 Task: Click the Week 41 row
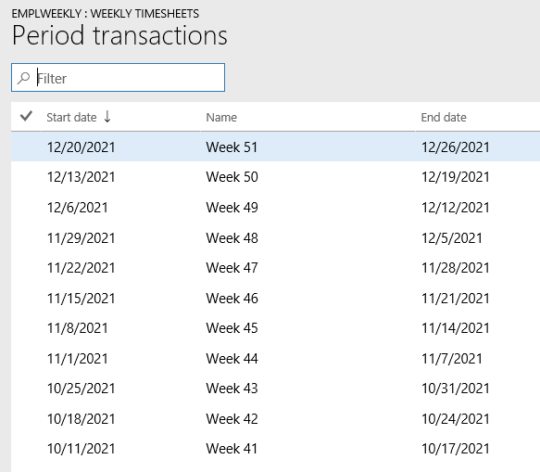[275, 449]
